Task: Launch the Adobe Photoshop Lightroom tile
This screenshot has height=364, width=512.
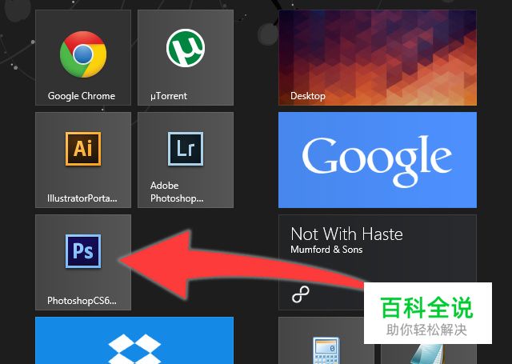Action: (x=186, y=160)
